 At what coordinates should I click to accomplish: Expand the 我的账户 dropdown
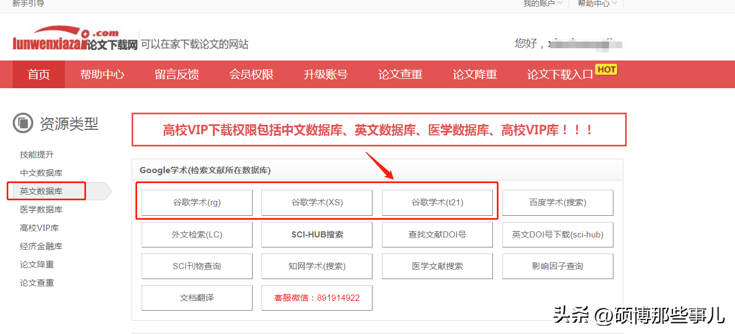click(x=543, y=3)
